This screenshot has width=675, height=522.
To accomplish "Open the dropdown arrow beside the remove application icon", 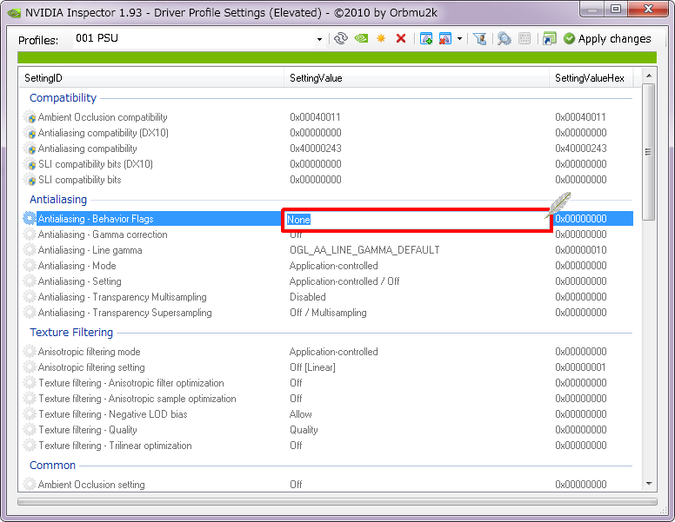I will pyautogui.click(x=460, y=39).
